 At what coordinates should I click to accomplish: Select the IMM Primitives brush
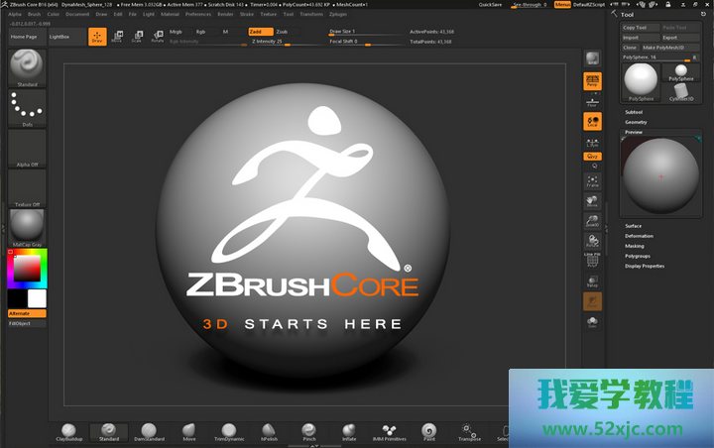[388, 431]
